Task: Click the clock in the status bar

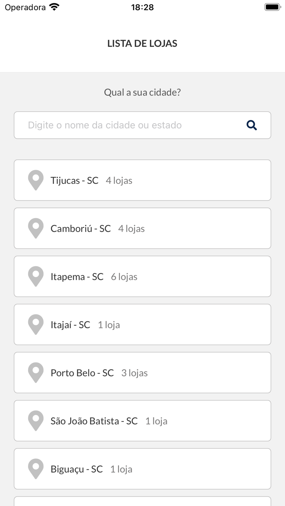Action: pyautogui.click(x=142, y=7)
